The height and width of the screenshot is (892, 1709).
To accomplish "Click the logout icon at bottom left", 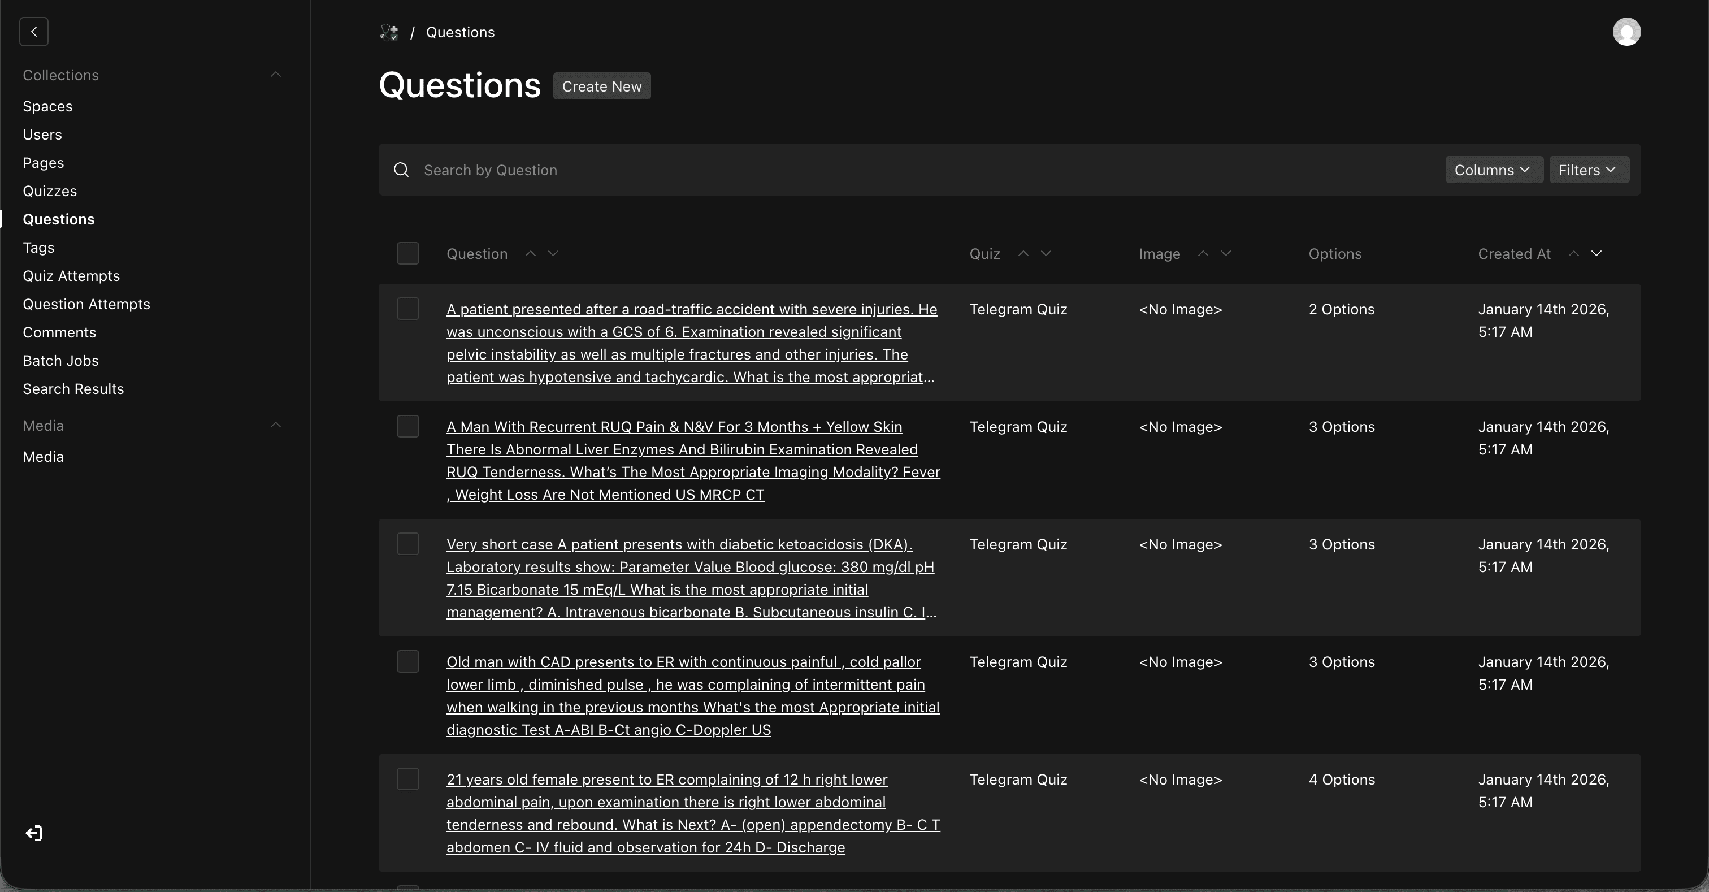I will click(x=34, y=833).
